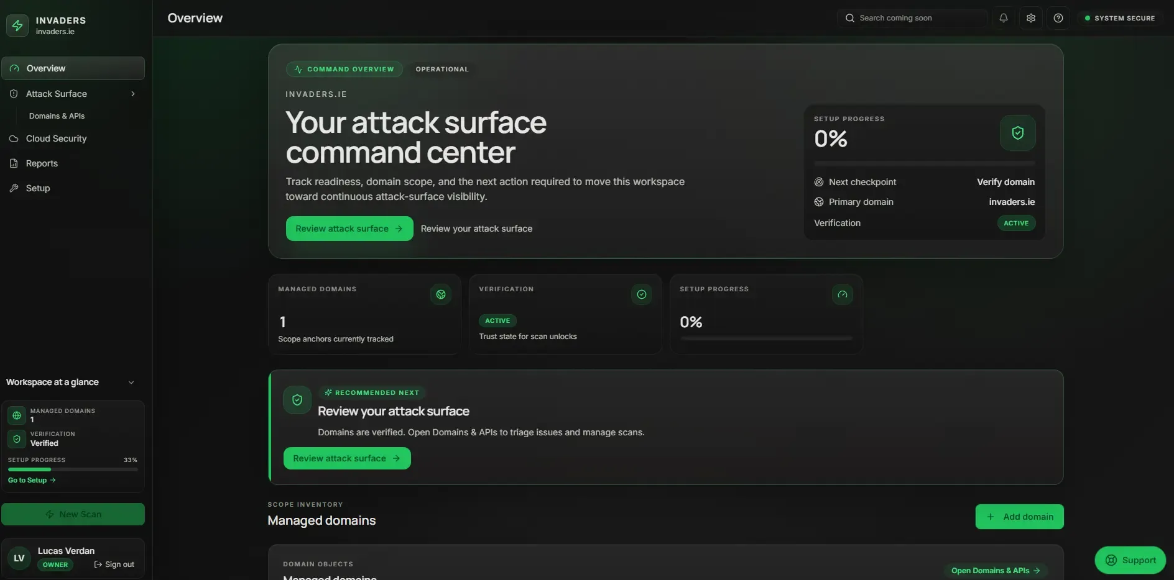
Task: Click the Reports document icon
Action: coord(14,163)
